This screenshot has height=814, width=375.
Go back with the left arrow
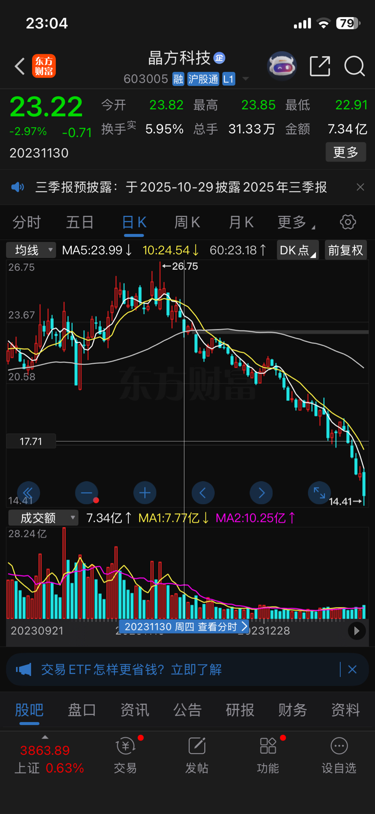pyautogui.click(x=20, y=66)
